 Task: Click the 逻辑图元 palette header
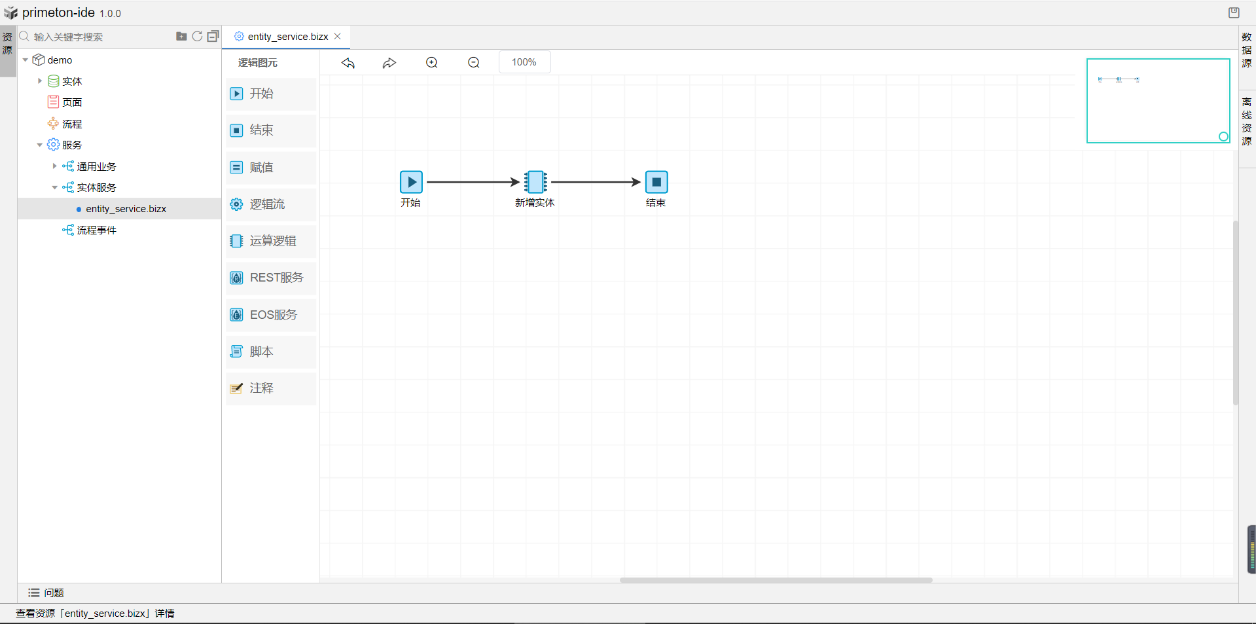[x=258, y=63]
